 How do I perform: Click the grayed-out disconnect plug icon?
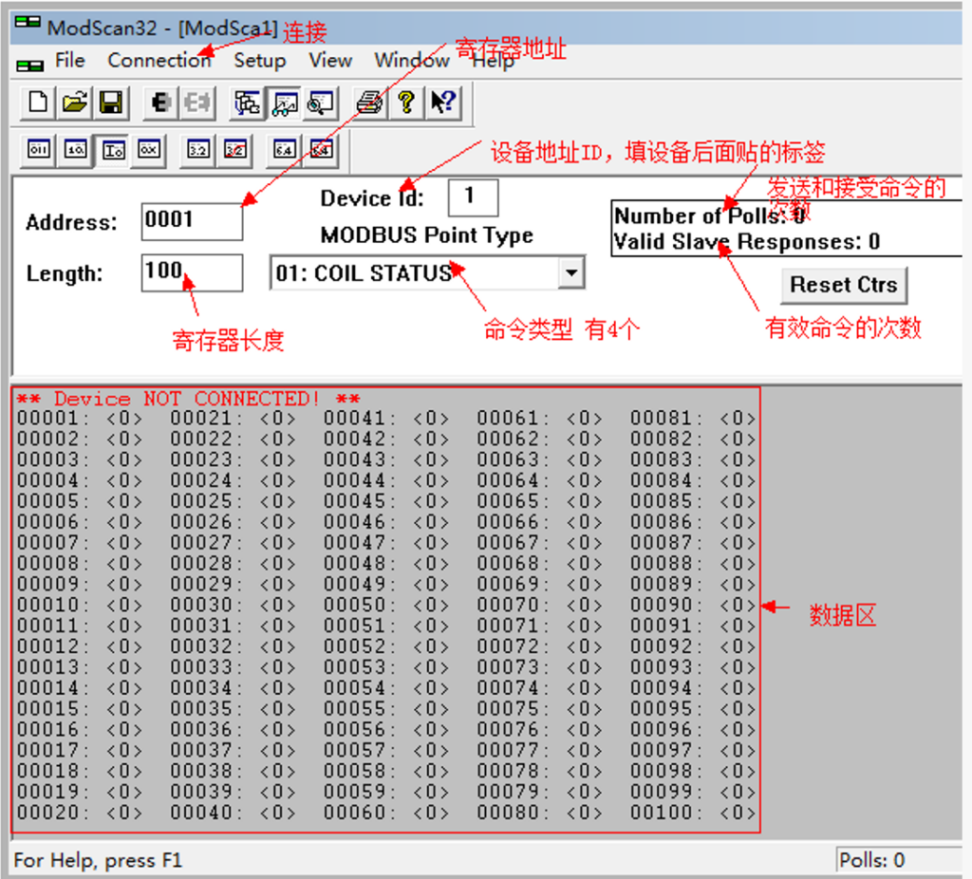click(x=197, y=103)
